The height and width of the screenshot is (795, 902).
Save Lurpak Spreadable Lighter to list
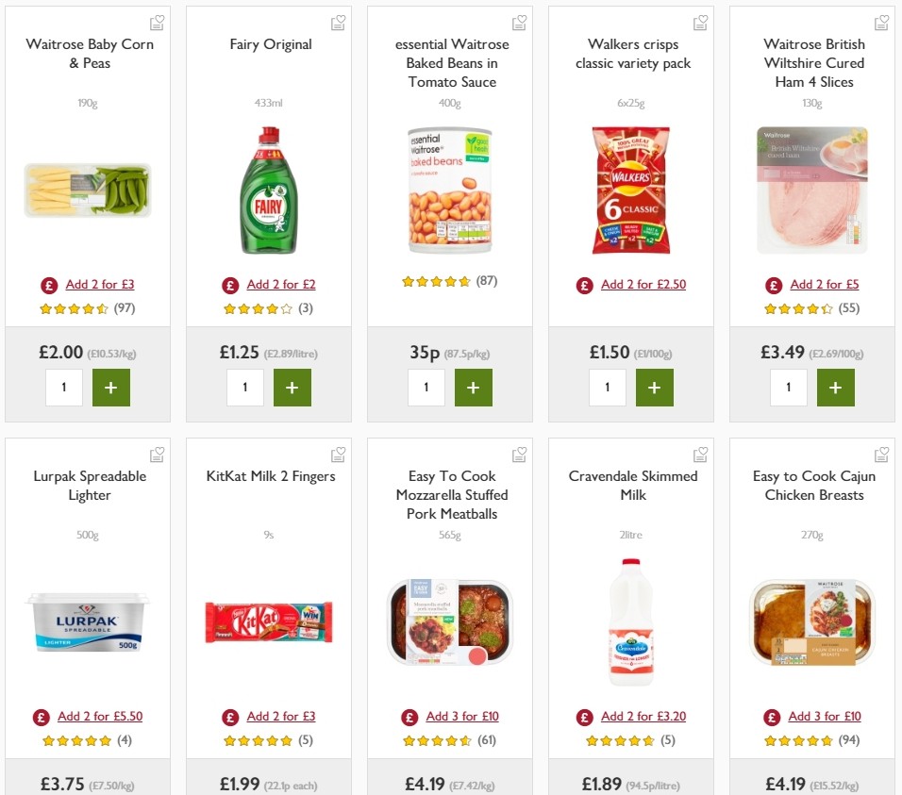click(x=157, y=454)
